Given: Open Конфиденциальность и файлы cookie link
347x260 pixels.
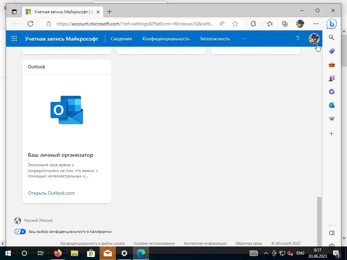Looking at the screenshot, I should point(93,243).
